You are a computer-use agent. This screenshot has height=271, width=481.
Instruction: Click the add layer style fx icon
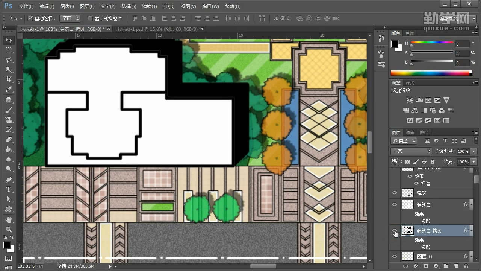[x=416, y=266]
